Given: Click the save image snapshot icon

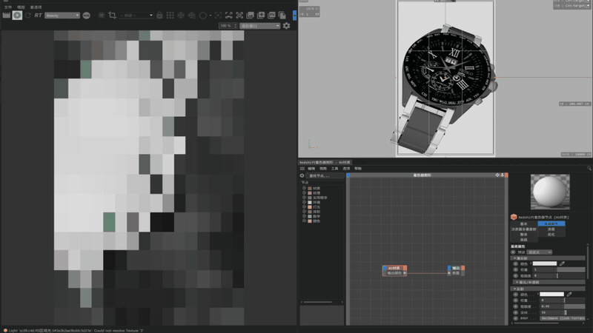Looking at the screenshot, I should click(x=250, y=15).
